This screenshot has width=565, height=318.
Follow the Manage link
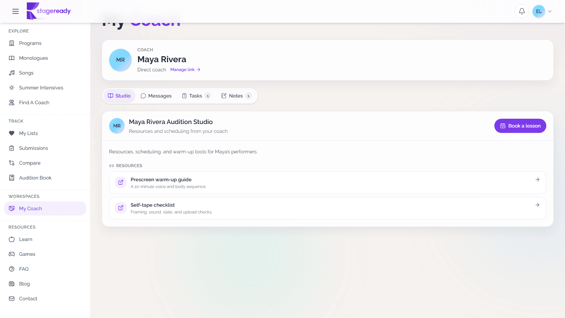click(x=185, y=70)
